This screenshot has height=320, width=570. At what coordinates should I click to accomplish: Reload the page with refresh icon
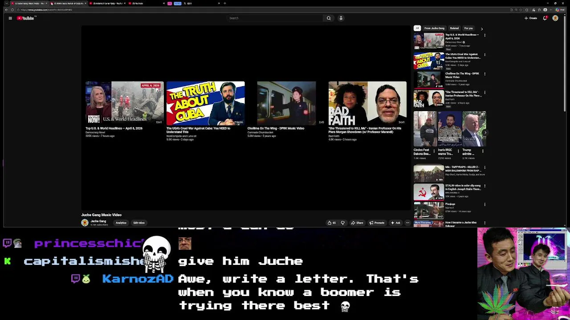[x=12, y=10]
